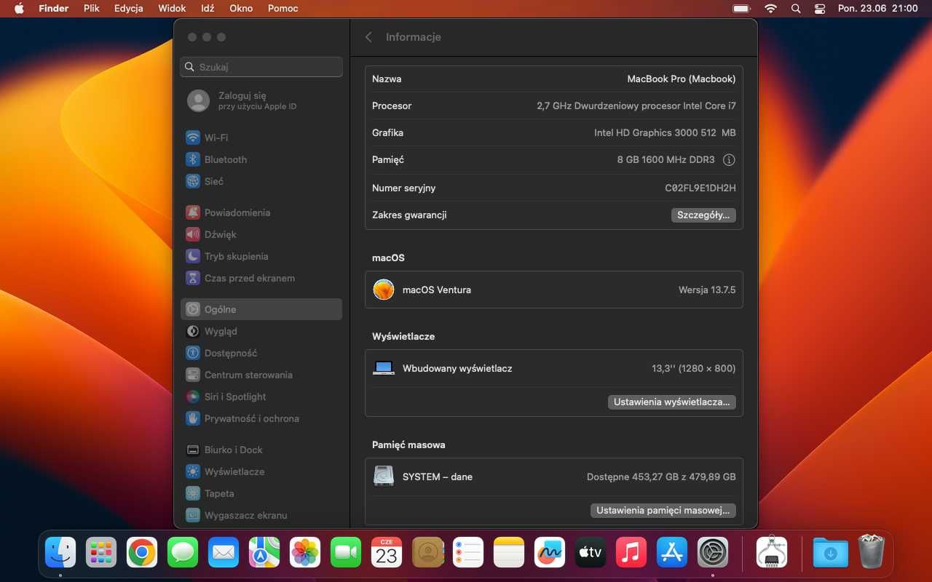Open Dźwięk sound settings
932x582 pixels.
pyautogui.click(x=261, y=234)
